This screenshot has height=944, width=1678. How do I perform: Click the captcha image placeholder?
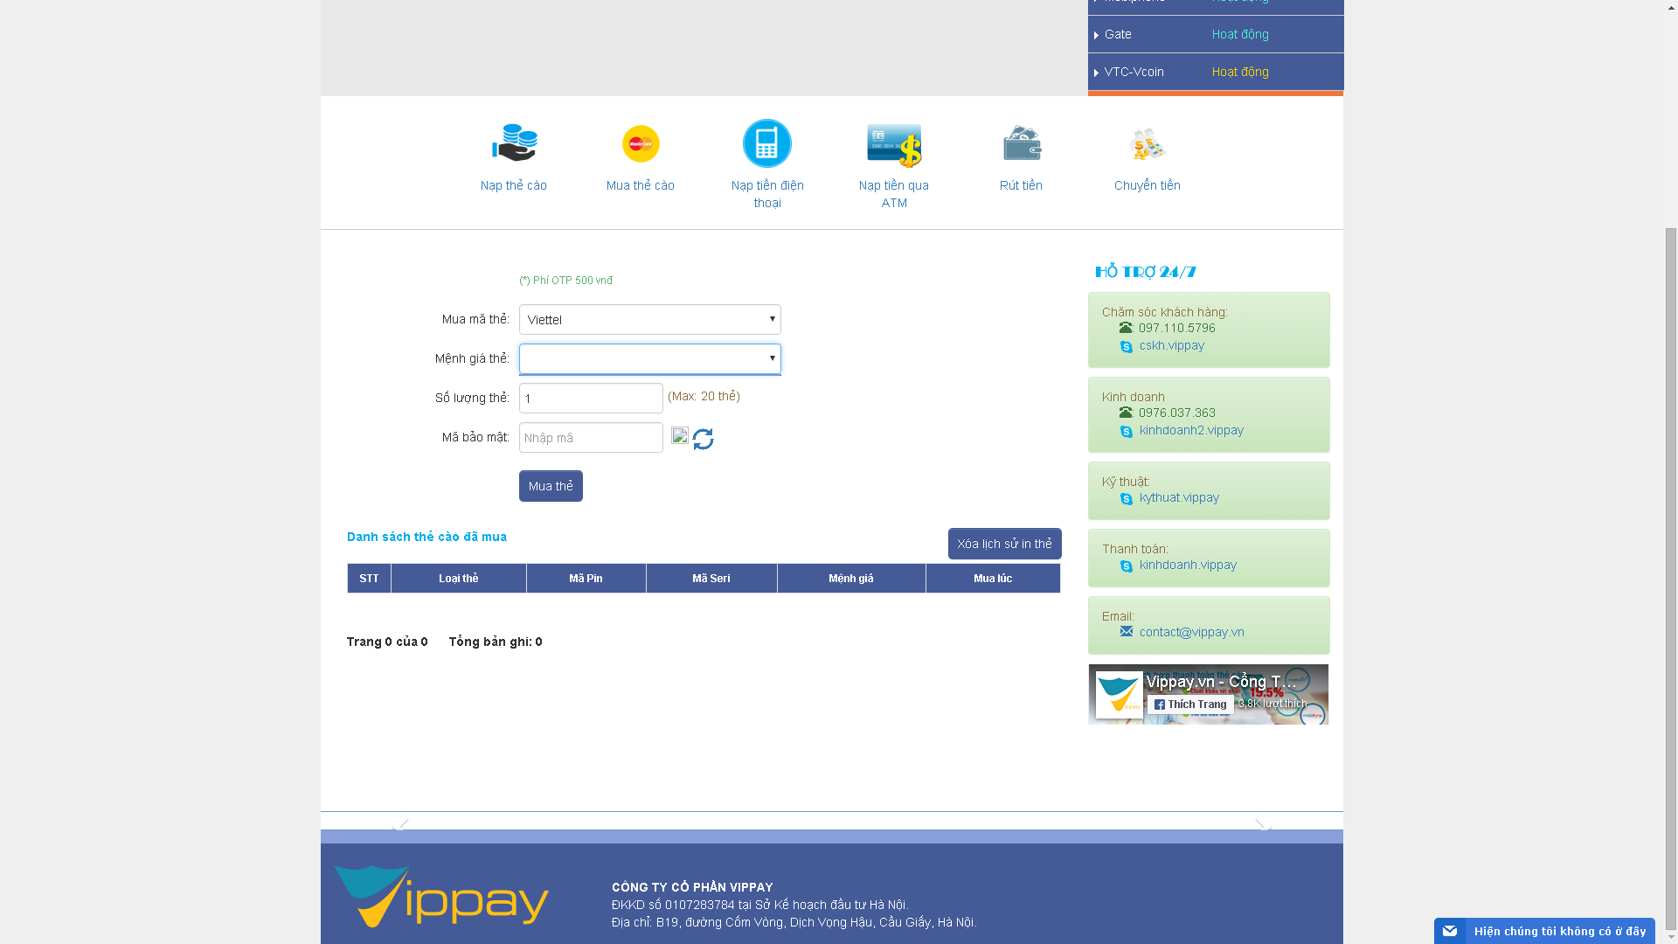pos(680,435)
